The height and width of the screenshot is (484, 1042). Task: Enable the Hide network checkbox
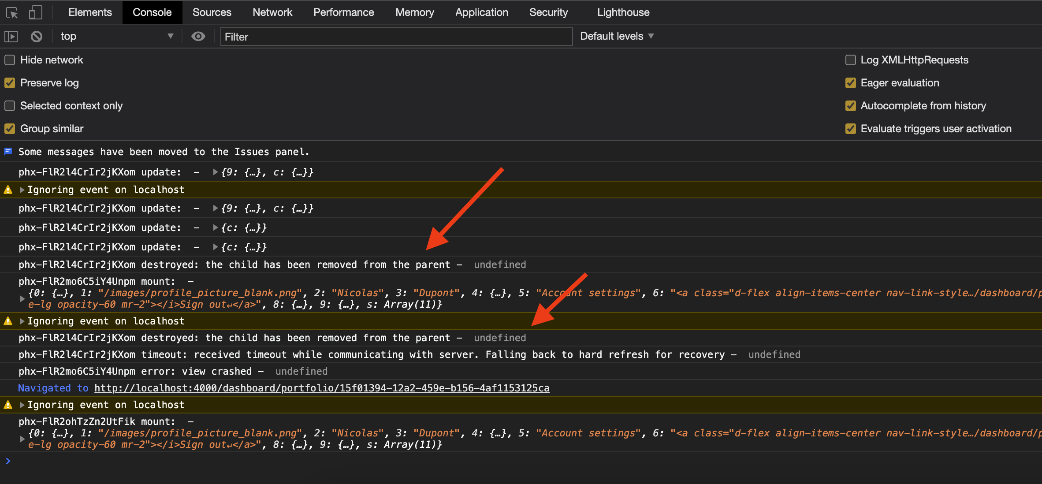click(9, 60)
